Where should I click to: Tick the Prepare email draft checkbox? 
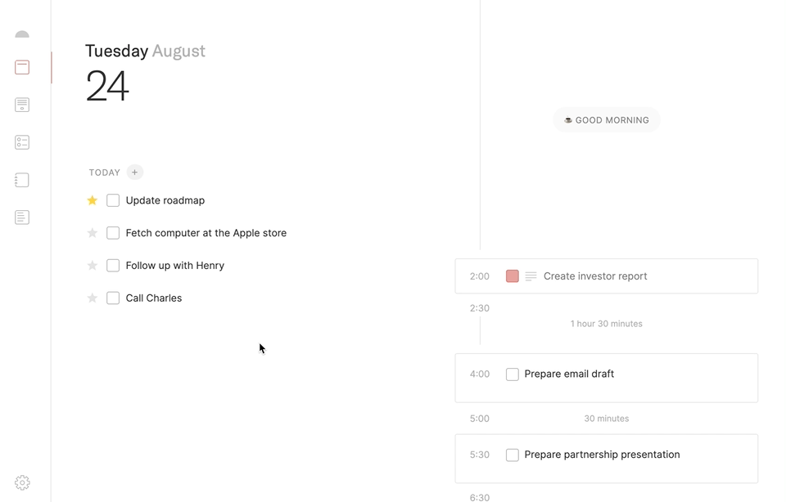pos(513,374)
